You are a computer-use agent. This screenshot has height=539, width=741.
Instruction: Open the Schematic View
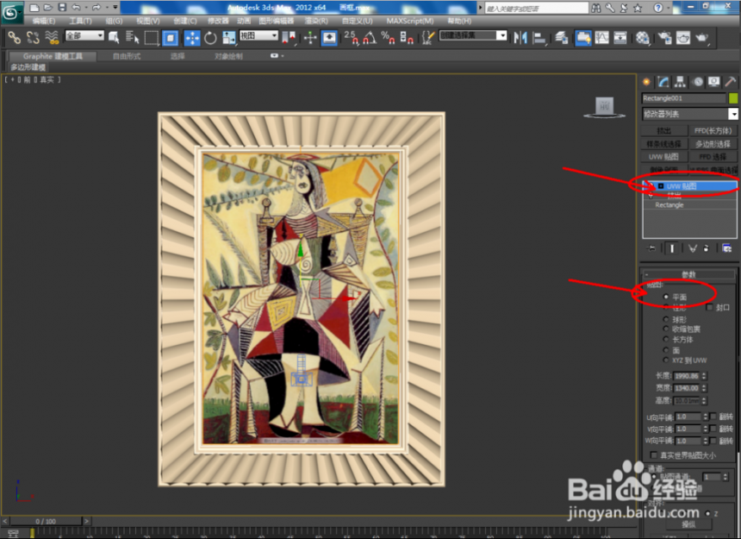click(x=620, y=38)
